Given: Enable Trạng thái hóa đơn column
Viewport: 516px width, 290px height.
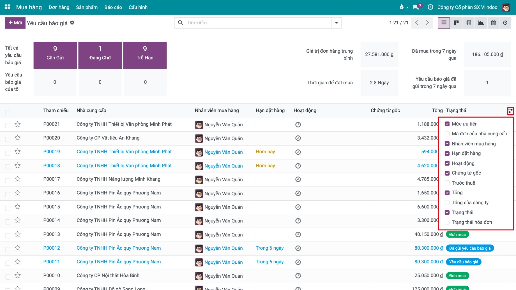Looking at the screenshot, I should (x=447, y=222).
